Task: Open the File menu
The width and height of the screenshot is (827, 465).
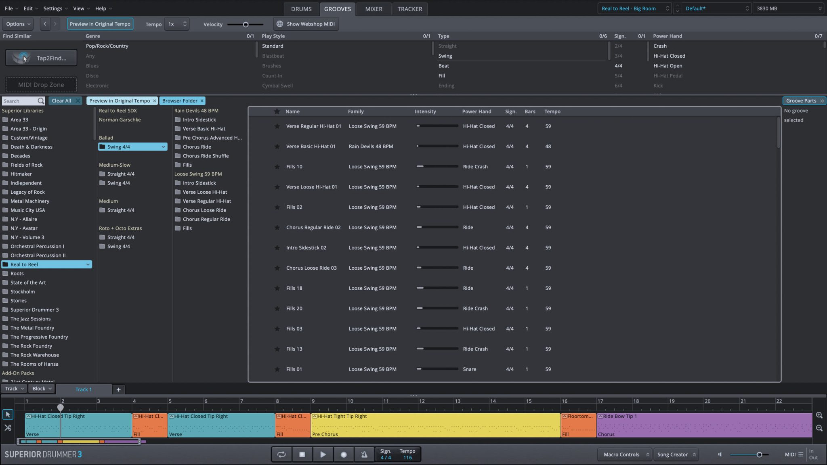Action: pyautogui.click(x=11, y=8)
